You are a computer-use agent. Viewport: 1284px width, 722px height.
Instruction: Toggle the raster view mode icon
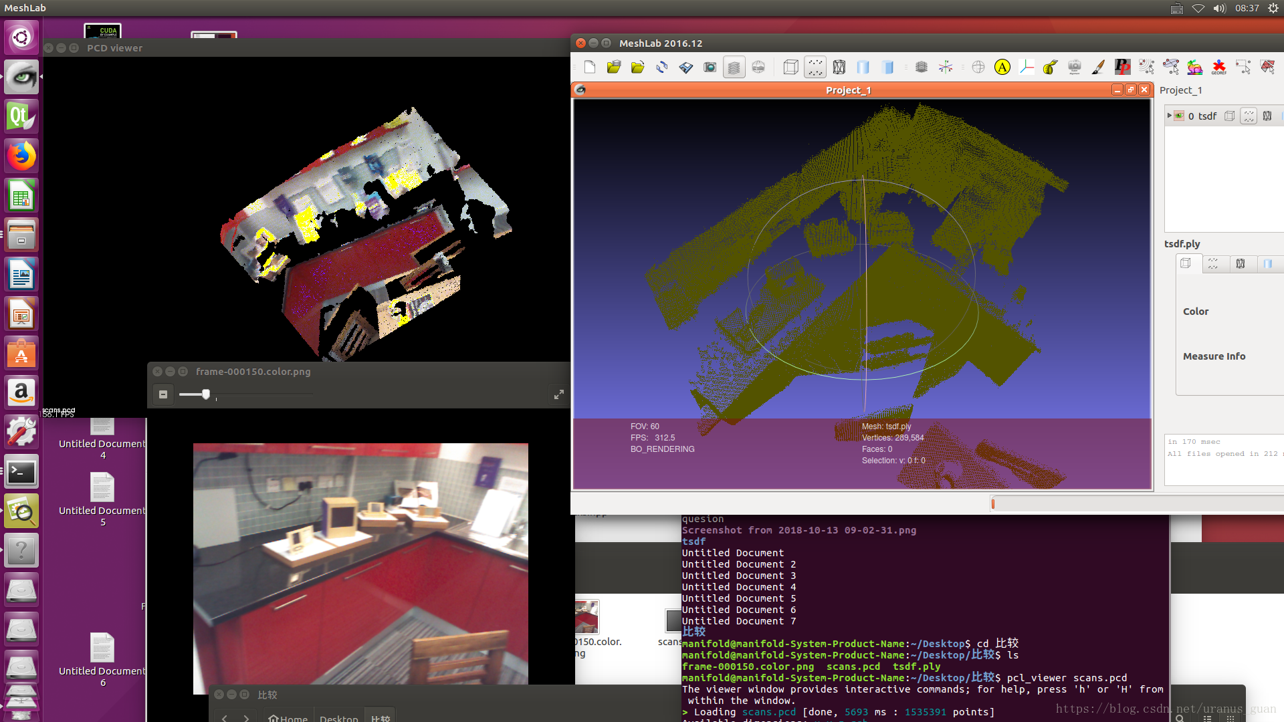pyautogui.click(x=758, y=67)
